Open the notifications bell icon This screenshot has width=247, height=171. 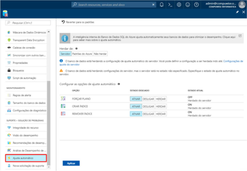162,5
